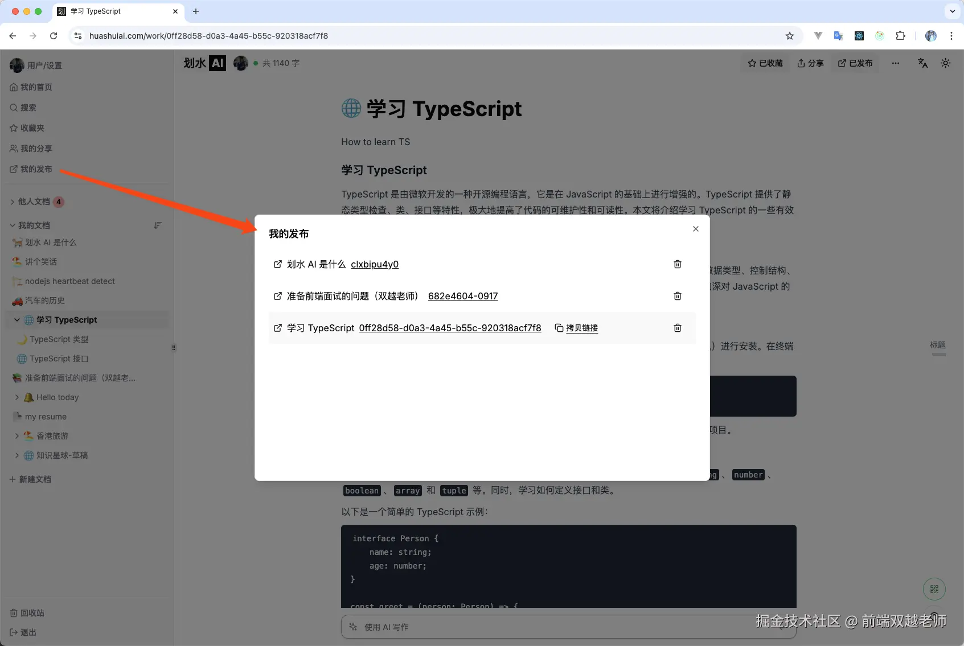Open the more options ellipsis menu
This screenshot has height=646, width=964.
895,63
